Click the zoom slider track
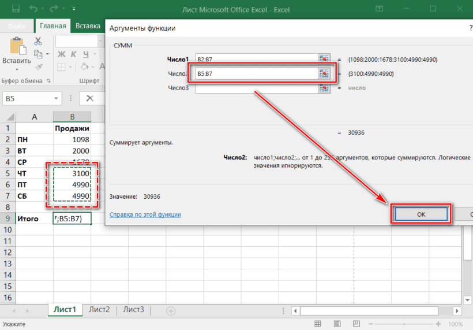Viewport: 473px width, 330px height. 404,324
